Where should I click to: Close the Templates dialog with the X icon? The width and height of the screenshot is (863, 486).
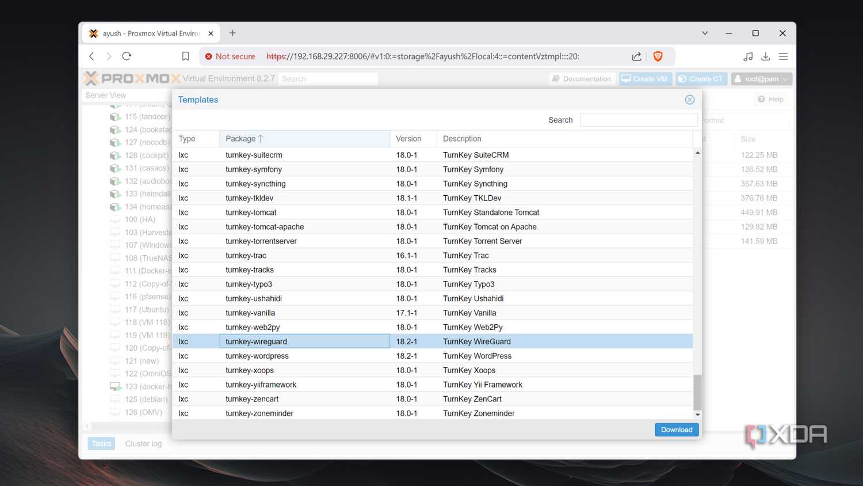(689, 100)
